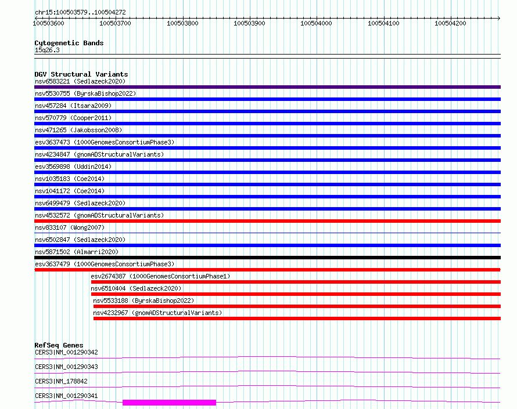The height and width of the screenshot is (409, 517).
Task: Click ruler position 100503600
Action: 48,23
